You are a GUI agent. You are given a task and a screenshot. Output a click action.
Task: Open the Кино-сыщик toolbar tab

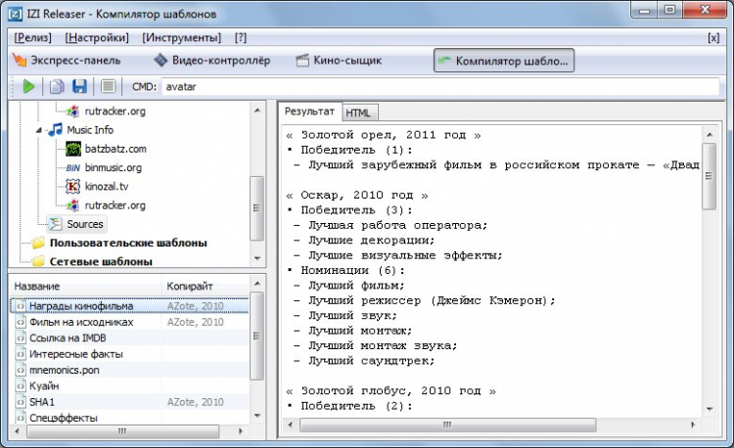pos(339,61)
